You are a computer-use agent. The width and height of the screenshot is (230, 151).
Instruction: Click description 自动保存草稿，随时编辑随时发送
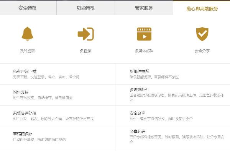39,140
